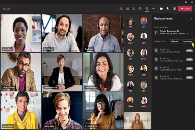Select Andre's participant avatar
The height and width of the screenshot is (130, 195).
[130, 69]
